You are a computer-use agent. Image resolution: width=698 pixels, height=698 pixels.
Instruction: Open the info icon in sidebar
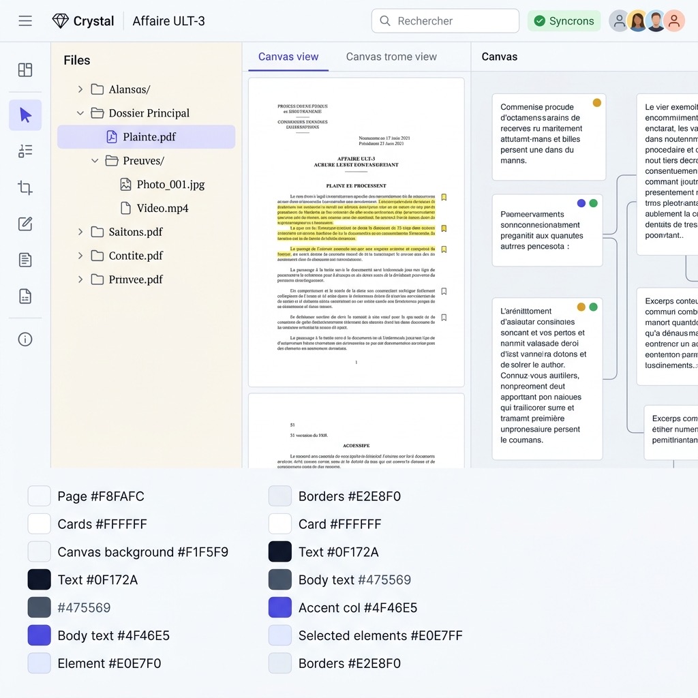(x=25, y=339)
